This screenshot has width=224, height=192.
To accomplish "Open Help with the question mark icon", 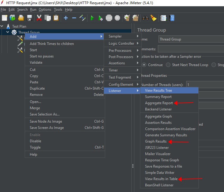I will (x=172, y=18).
